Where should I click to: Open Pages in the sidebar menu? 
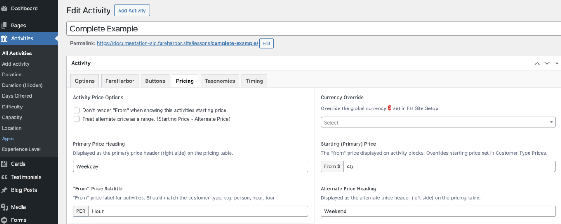(x=18, y=26)
